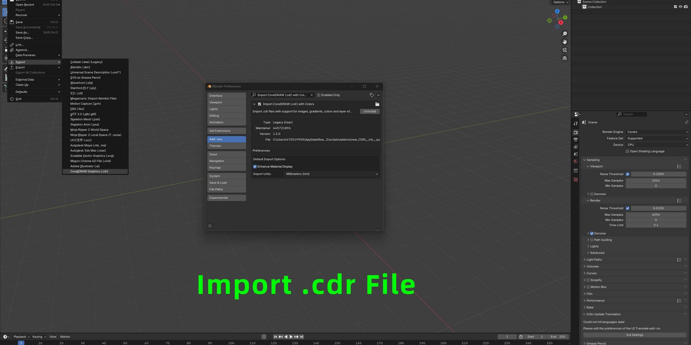Screen dimensions: 691x345
Task: Click the Init Settings button
Action: point(635,335)
